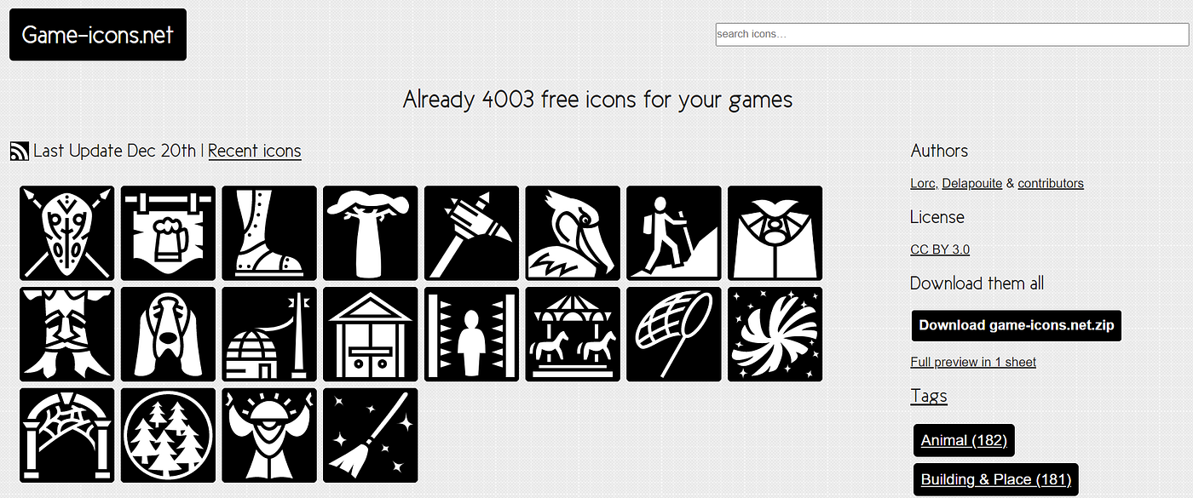Click the RSS feed icon
This screenshot has width=1193, height=498.
click(x=20, y=152)
